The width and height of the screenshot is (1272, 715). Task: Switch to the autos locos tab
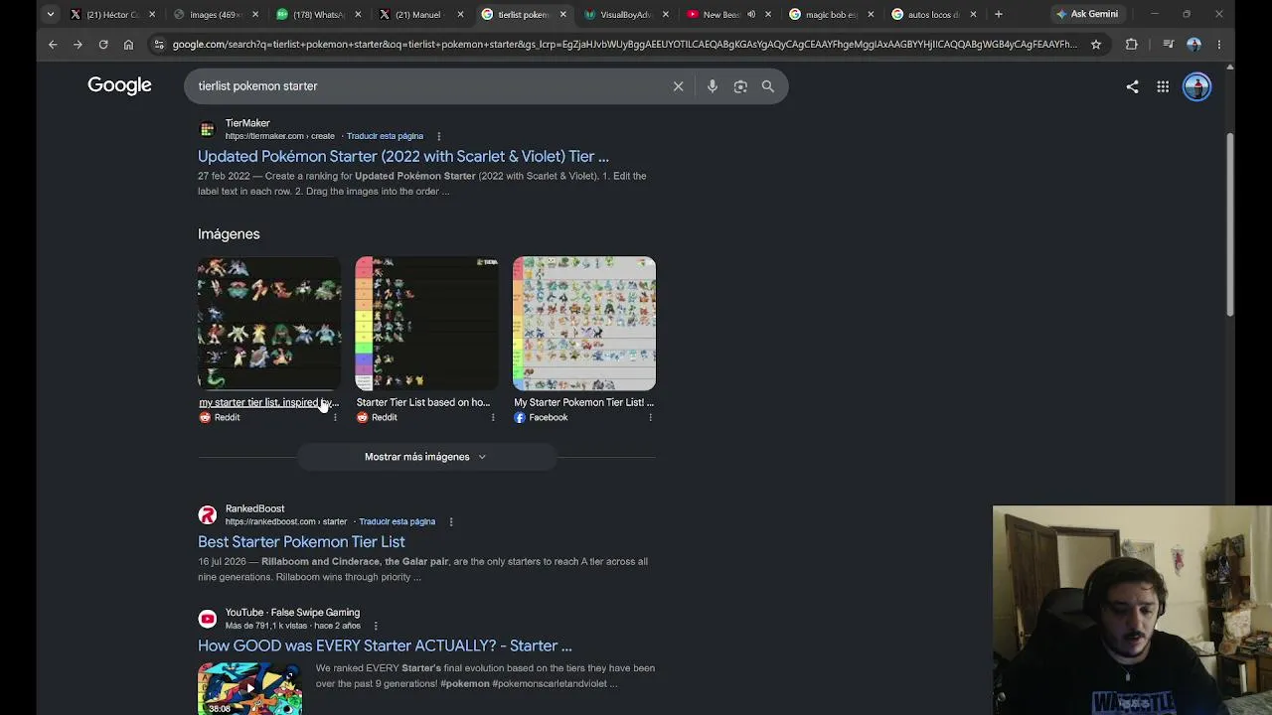(x=935, y=14)
